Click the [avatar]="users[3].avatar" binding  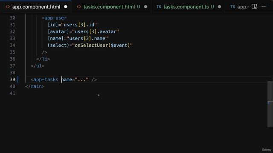point(83,31)
